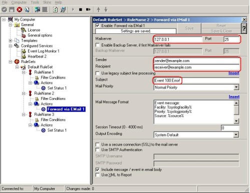Select Filter Conditions under RuleName 3
This screenshot has height=193, width=250.
(53, 119)
